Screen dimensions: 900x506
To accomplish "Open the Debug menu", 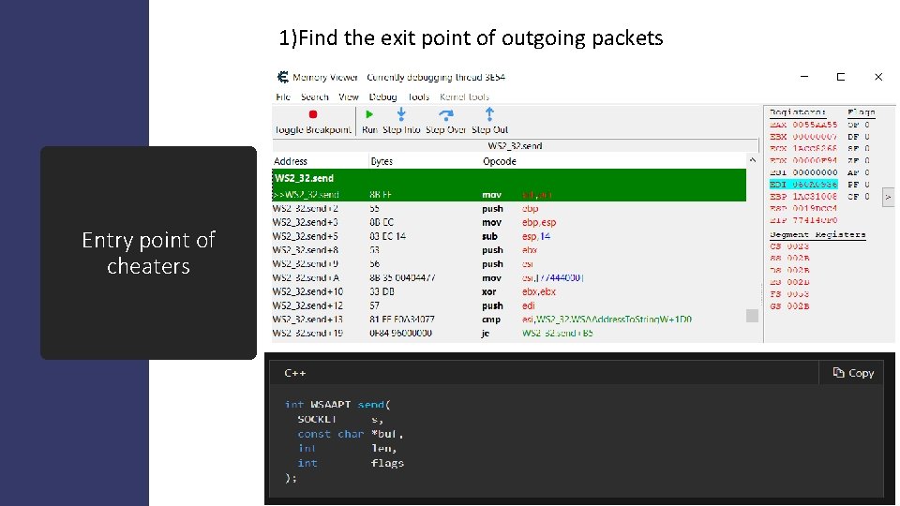I will pyautogui.click(x=382, y=97).
